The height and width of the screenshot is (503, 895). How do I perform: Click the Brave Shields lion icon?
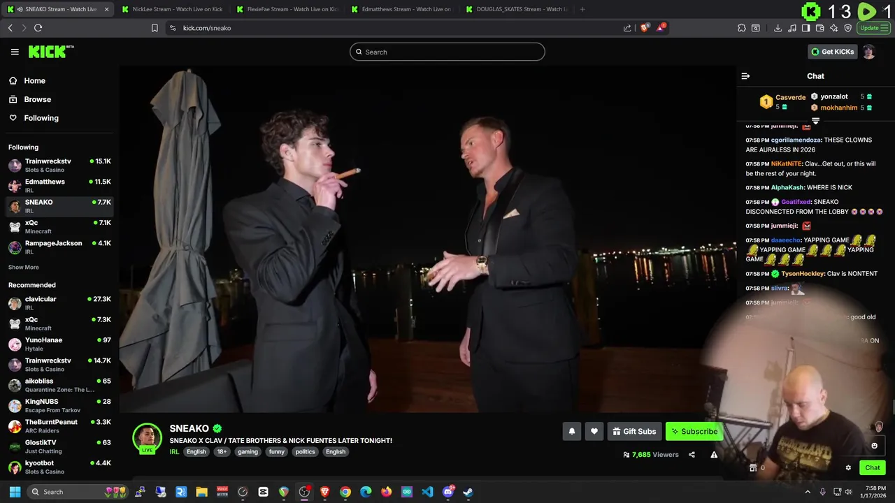pyautogui.click(x=644, y=28)
